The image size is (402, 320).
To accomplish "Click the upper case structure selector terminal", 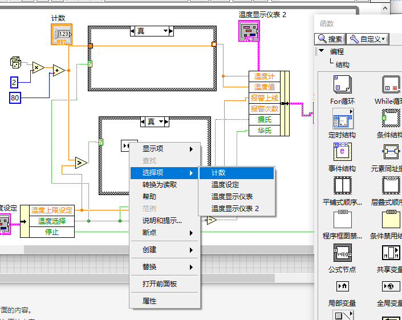I will click(90, 64).
